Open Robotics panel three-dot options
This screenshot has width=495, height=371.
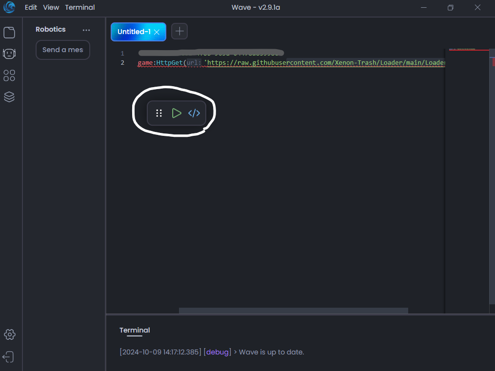[x=86, y=30]
